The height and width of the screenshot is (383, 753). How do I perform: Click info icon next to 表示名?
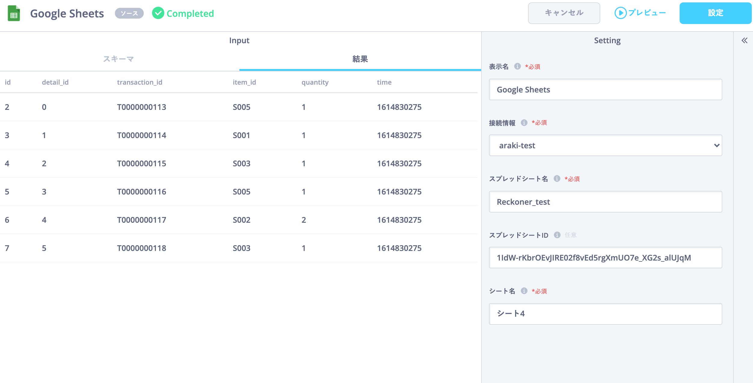click(517, 66)
